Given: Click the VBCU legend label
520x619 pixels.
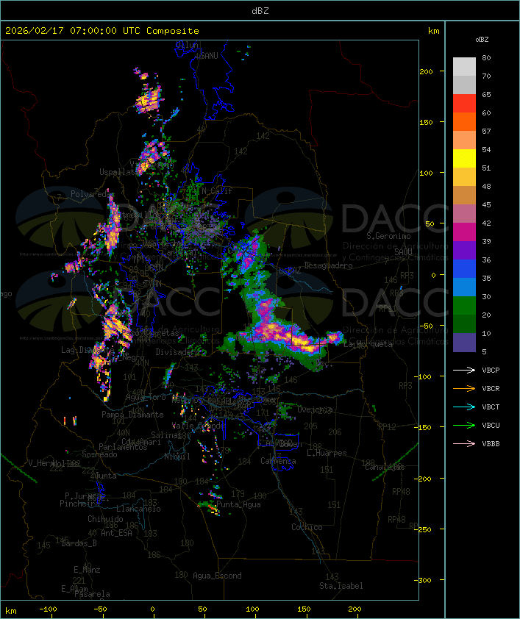Looking at the screenshot, I should (491, 426).
